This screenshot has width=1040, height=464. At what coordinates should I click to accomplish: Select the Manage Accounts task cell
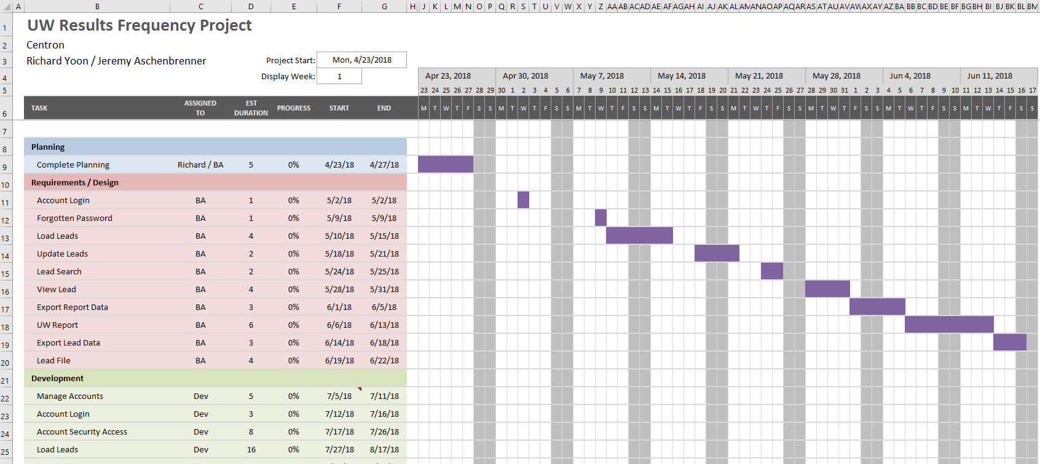pos(97,396)
